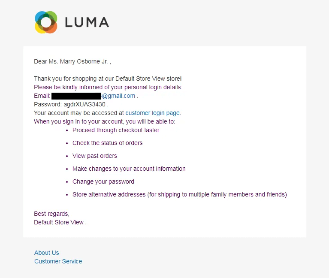Viewport: 329px width, 278px height.
Task: Click the Luma circular logo icon
Action: tap(46, 22)
